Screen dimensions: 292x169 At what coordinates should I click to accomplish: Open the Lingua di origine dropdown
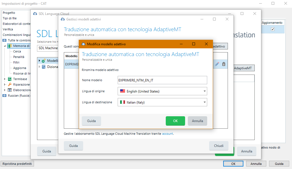204,91
